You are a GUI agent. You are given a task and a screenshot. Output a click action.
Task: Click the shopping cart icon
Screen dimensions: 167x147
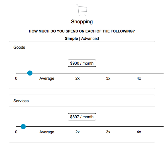[x=82, y=10]
